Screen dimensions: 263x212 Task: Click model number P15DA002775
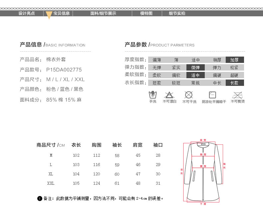click(x=64, y=70)
